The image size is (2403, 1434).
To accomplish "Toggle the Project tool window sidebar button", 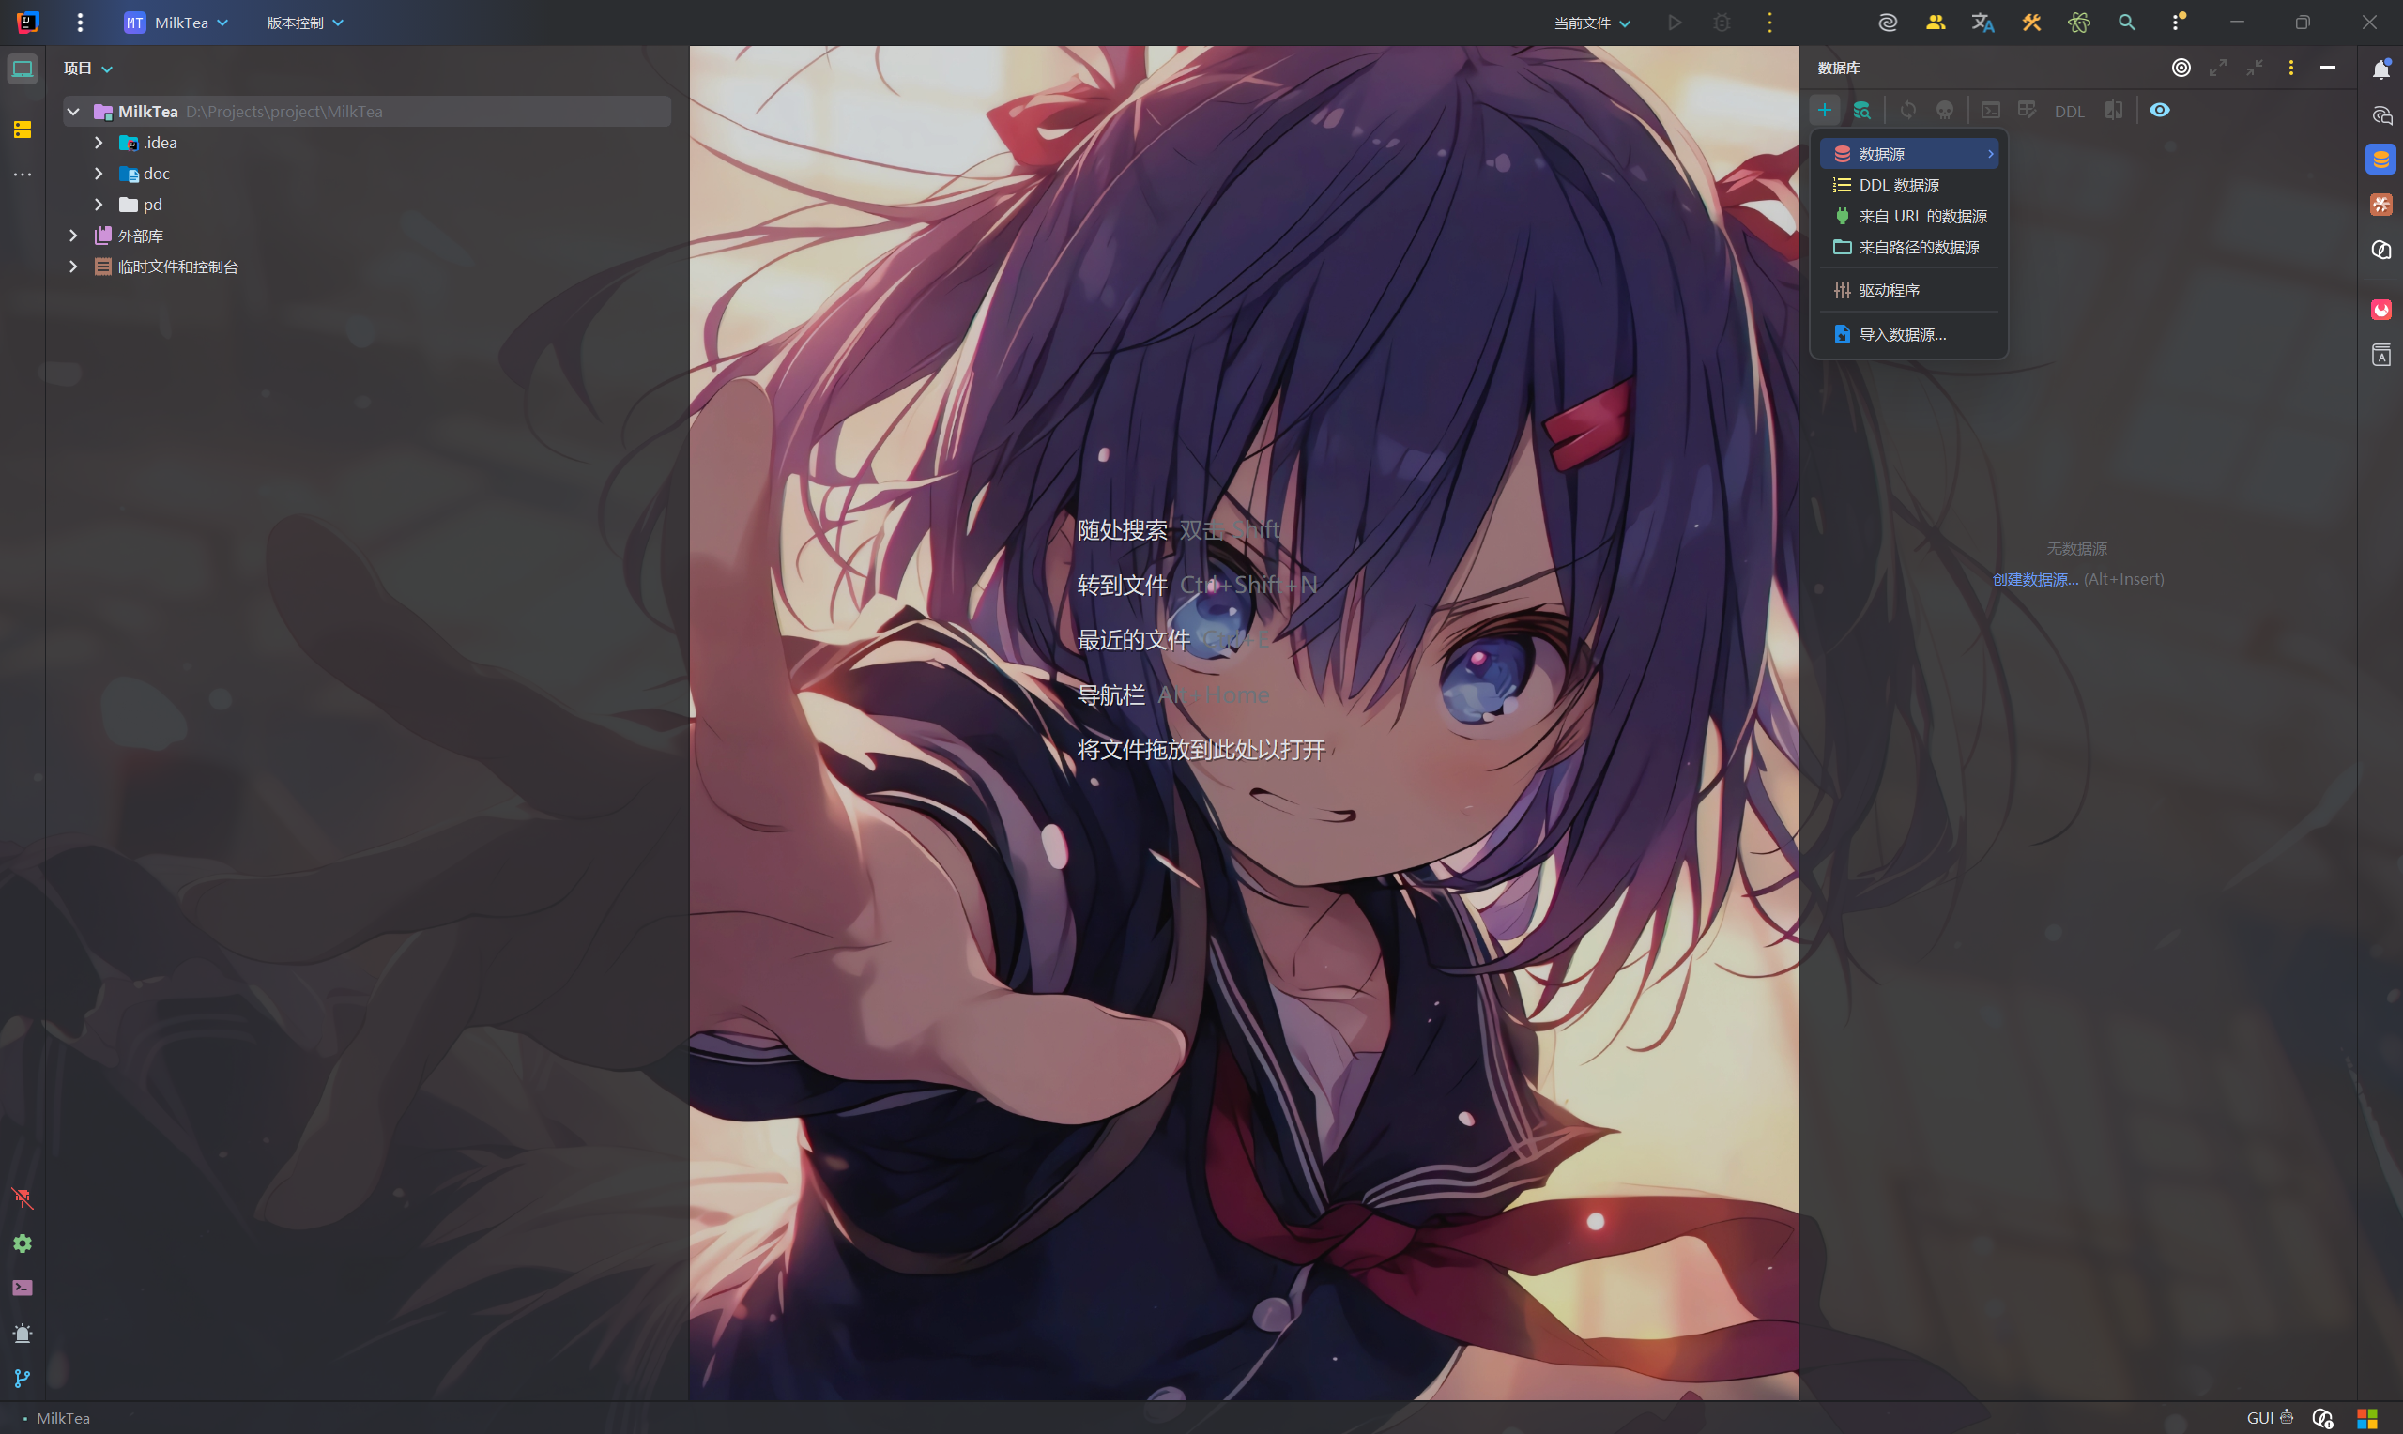I will pos(23,69).
